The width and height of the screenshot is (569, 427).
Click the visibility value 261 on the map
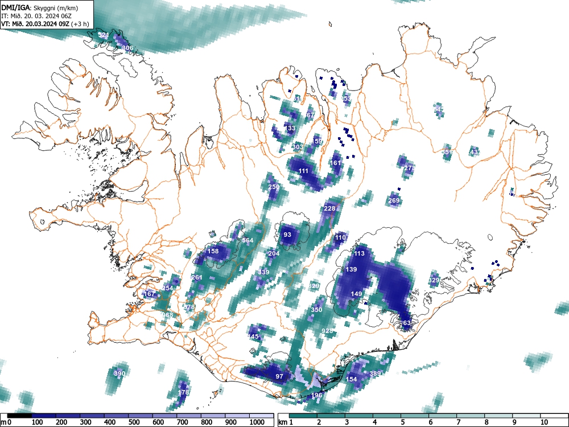coord(197,277)
